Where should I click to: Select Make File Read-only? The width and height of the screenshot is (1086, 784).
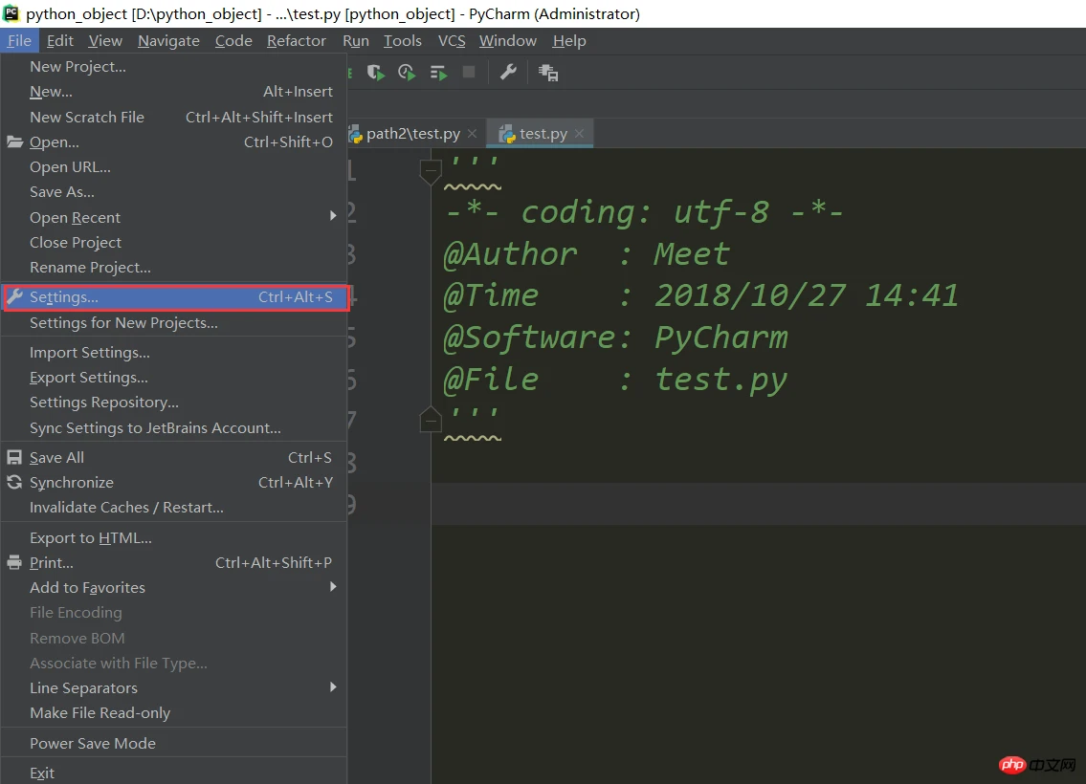pyautogui.click(x=173, y=712)
